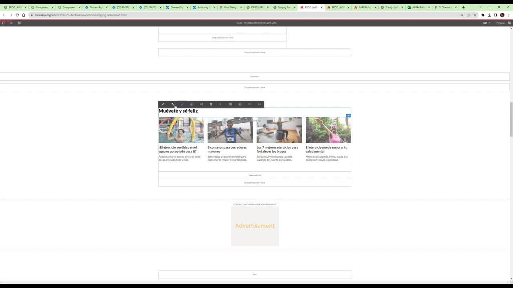This screenshot has width=513, height=288.
Task: Click the resize arrows icon in component toolbar
Action: [259, 104]
